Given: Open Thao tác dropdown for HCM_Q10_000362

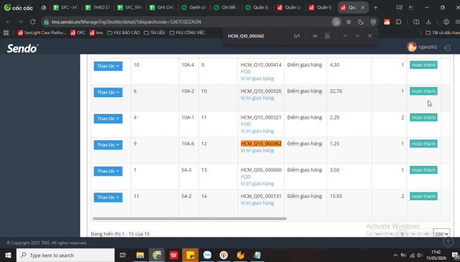Looking at the screenshot, I should point(108,145).
